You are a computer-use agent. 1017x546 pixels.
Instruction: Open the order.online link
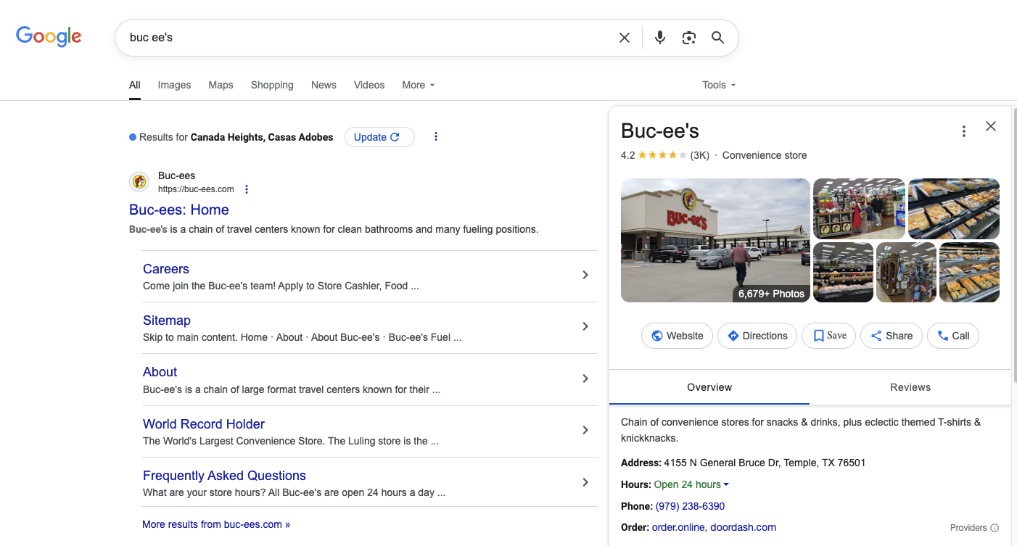tap(678, 527)
